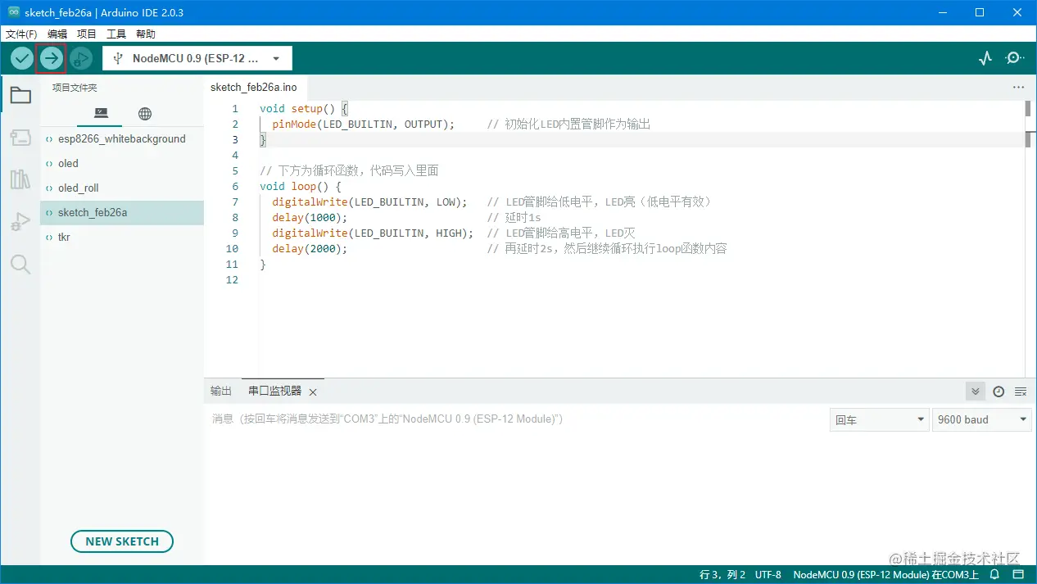1037x584 pixels.
Task: Open the Search sidebar icon
Action: click(20, 264)
